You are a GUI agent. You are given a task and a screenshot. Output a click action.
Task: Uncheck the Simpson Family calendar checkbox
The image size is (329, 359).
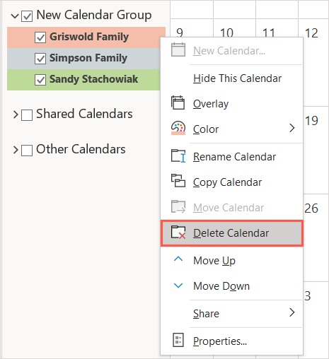[x=40, y=59]
